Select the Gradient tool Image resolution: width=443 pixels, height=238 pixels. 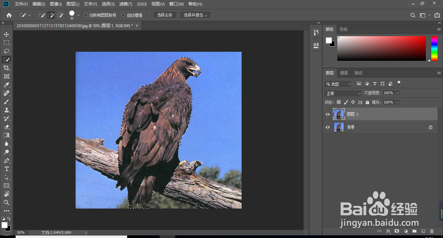[x=6, y=135]
